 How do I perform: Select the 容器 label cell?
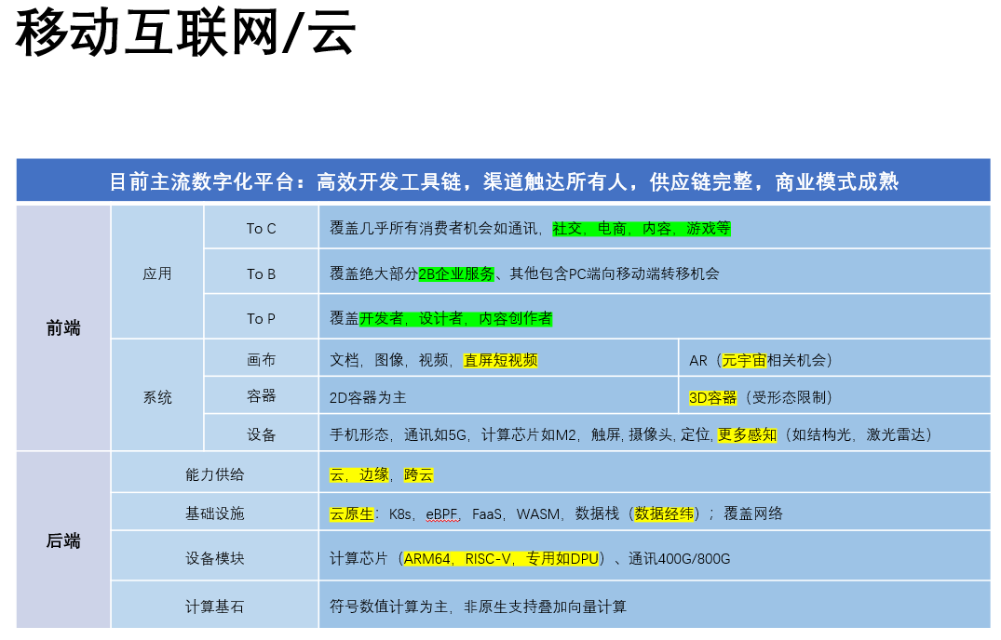261,396
